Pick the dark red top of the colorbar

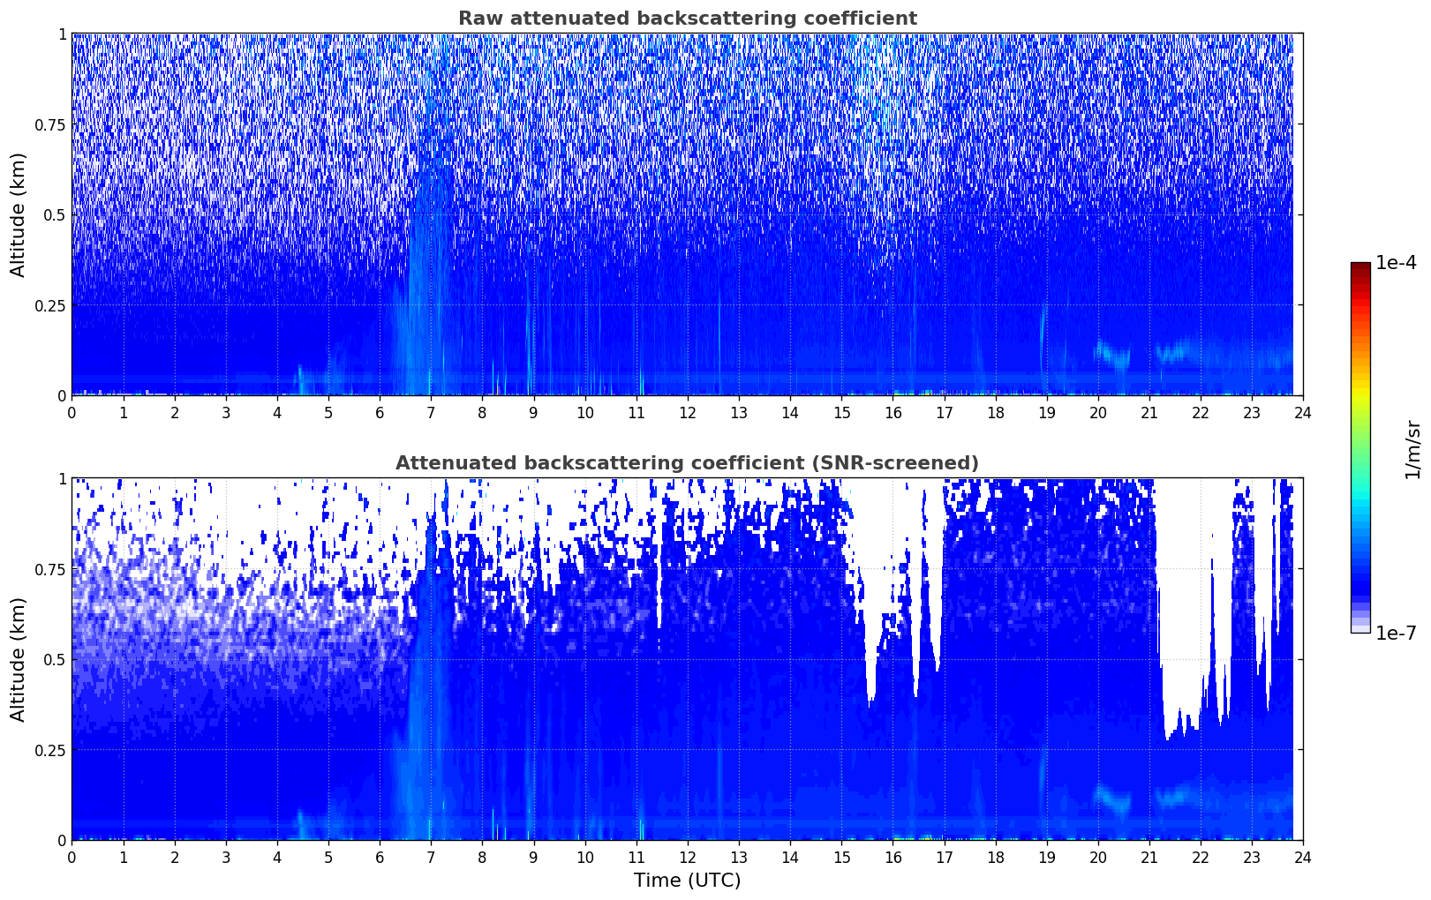[x=1359, y=268]
